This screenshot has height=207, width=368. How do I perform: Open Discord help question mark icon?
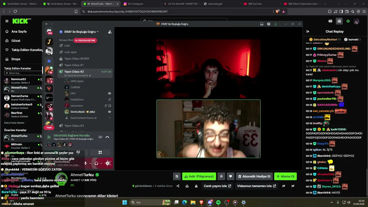(x=269, y=24)
